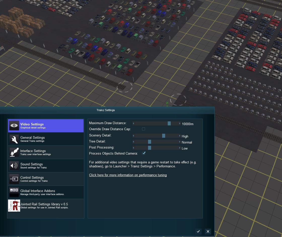Screen dimensions: 282x237
Task: Click the Jointed Rail Settings library logo
Action: pos(14,206)
